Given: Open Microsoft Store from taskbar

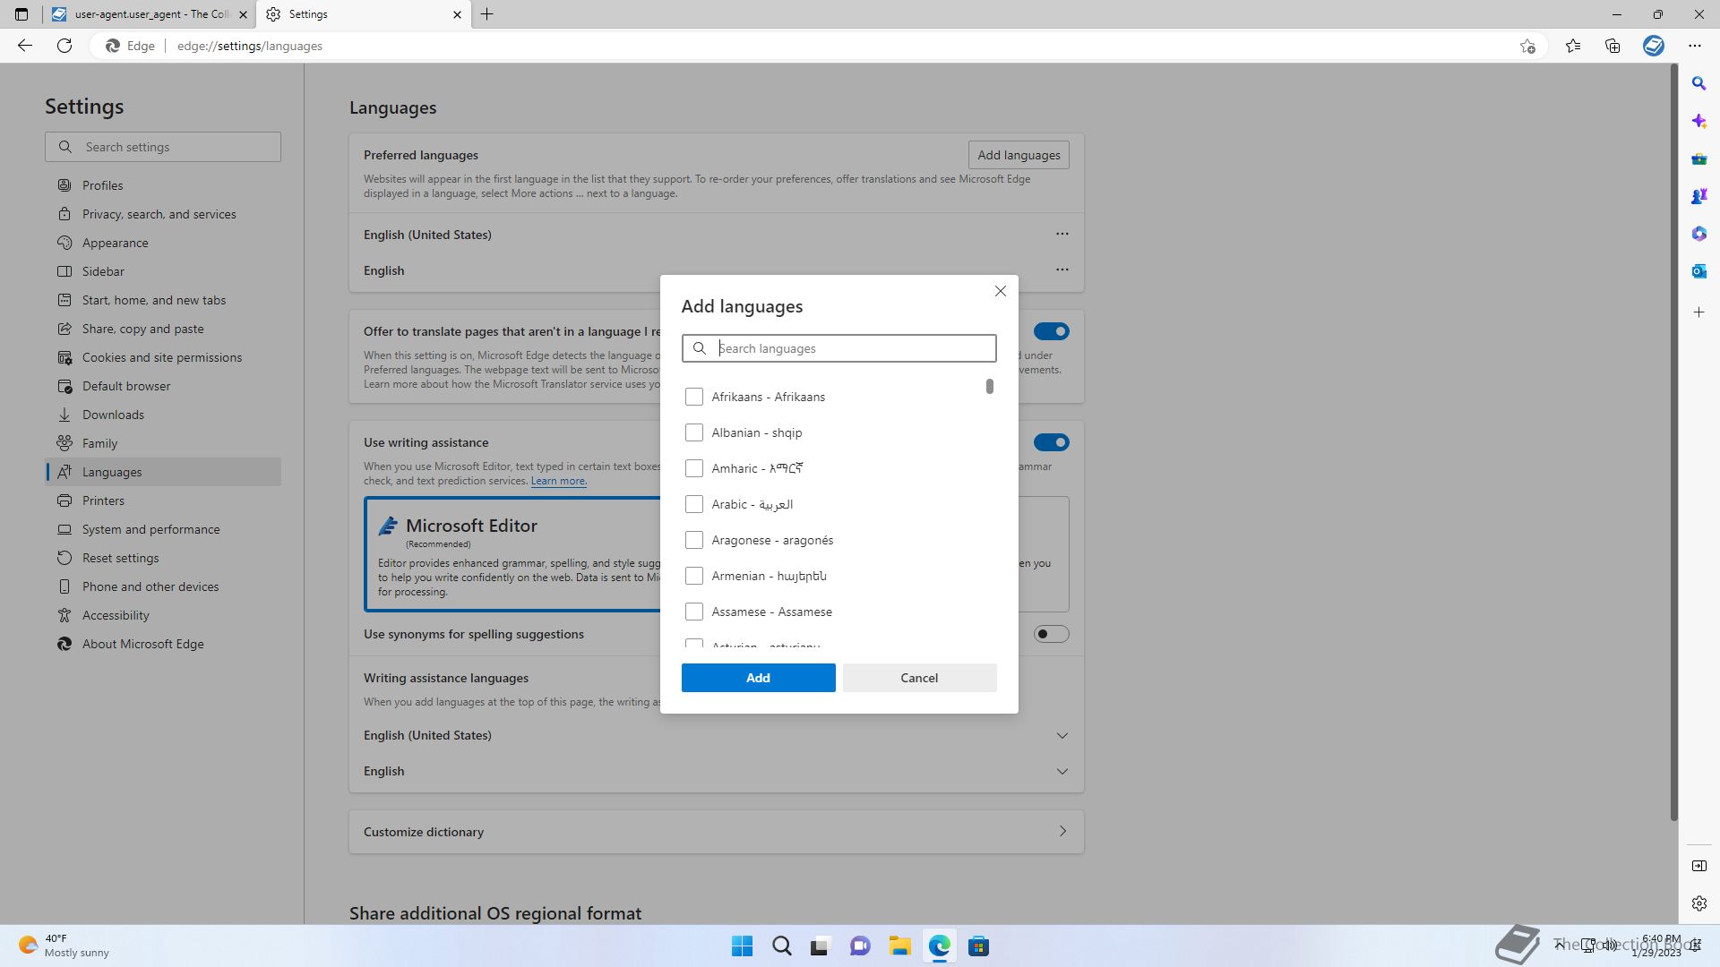Looking at the screenshot, I should click(x=978, y=946).
